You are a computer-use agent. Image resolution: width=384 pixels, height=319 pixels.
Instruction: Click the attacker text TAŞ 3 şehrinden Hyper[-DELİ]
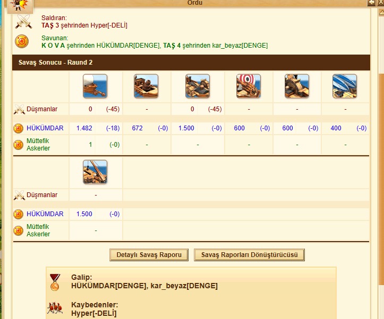coord(84,25)
